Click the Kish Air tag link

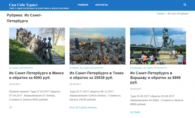[74, 107]
